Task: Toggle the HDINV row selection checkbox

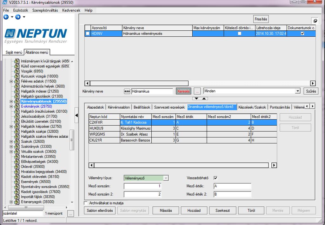Action: click(x=88, y=34)
